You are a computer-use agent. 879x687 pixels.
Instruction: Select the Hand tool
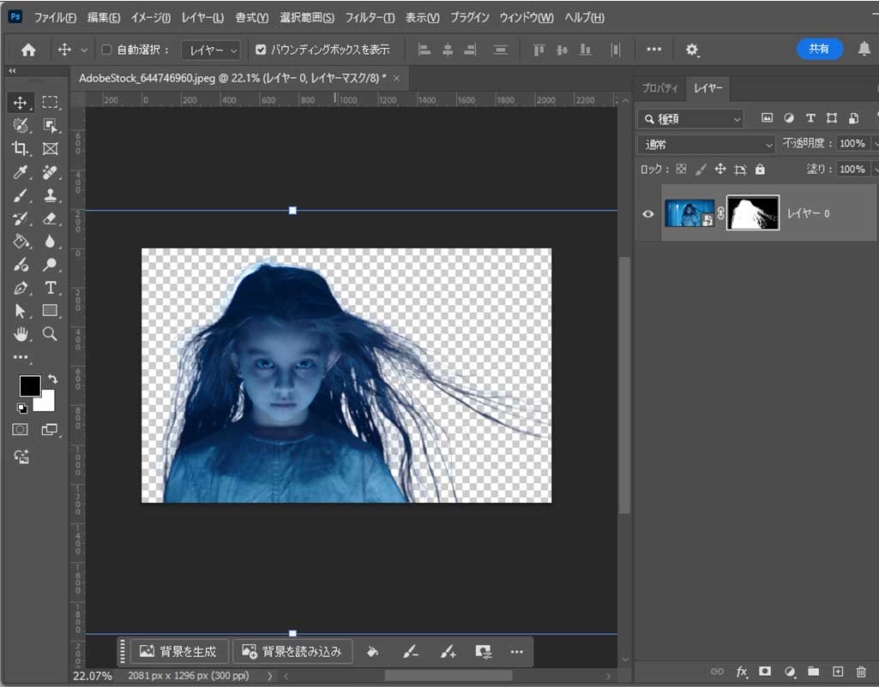pos(21,334)
